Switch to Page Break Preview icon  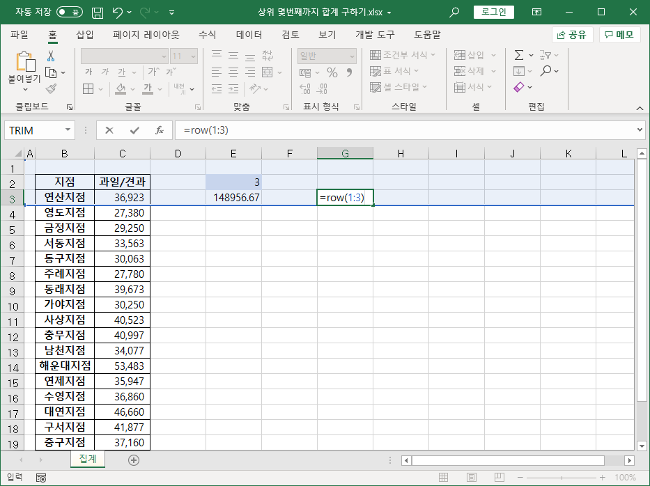click(x=499, y=478)
